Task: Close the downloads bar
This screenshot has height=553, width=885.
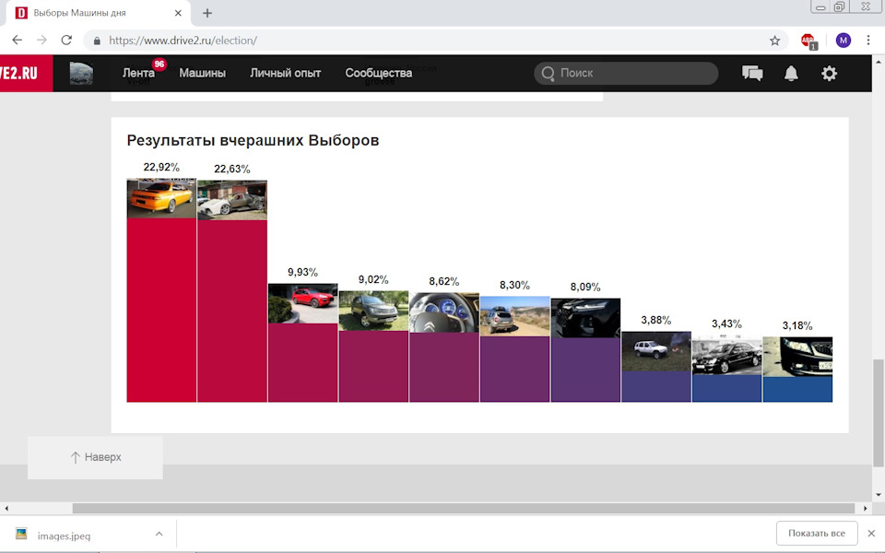Action: tap(871, 534)
